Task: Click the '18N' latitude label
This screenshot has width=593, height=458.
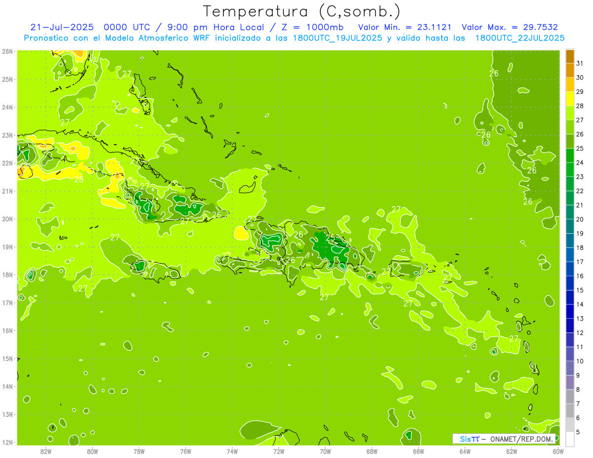Action: click(x=7, y=275)
